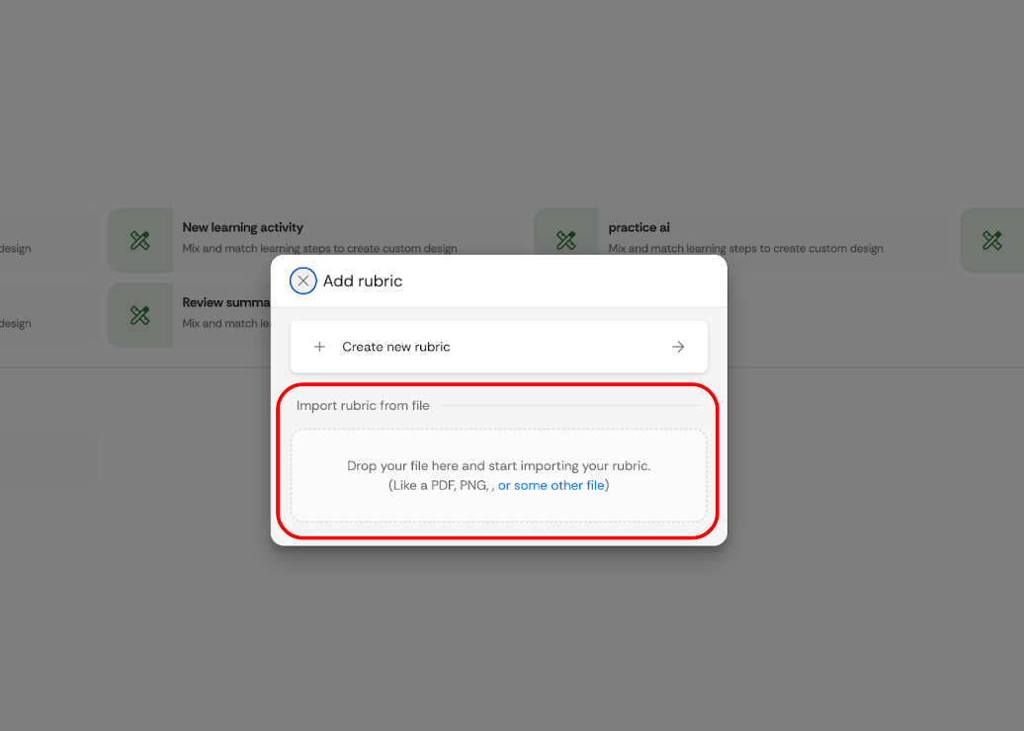This screenshot has height=731, width=1024.
Task: Click the 'Drop your file here' instruction text
Action: [498, 465]
